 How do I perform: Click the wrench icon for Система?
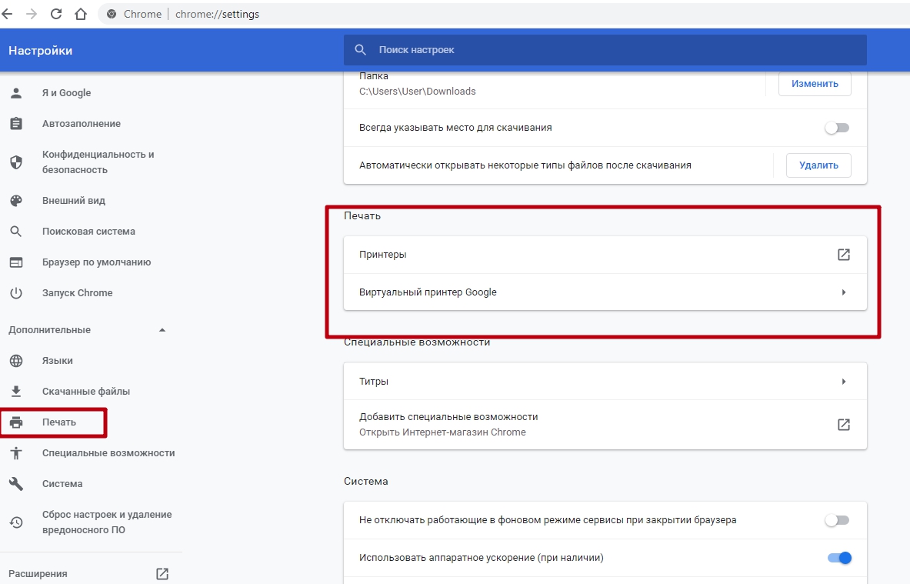click(16, 484)
